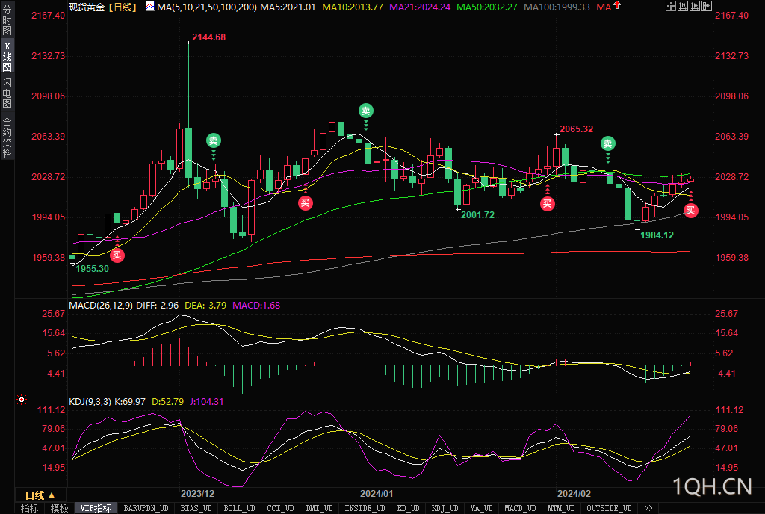Select the MACD_UD indicator tab

click(518, 508)
